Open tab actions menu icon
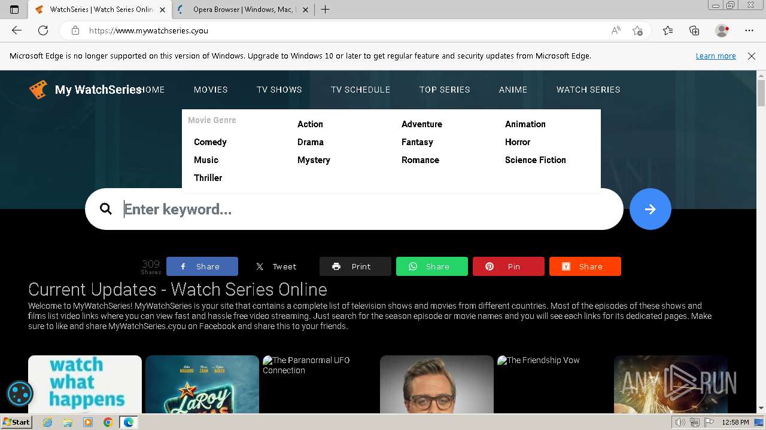The height and width of the screenshot is (430, 766). 14,10
